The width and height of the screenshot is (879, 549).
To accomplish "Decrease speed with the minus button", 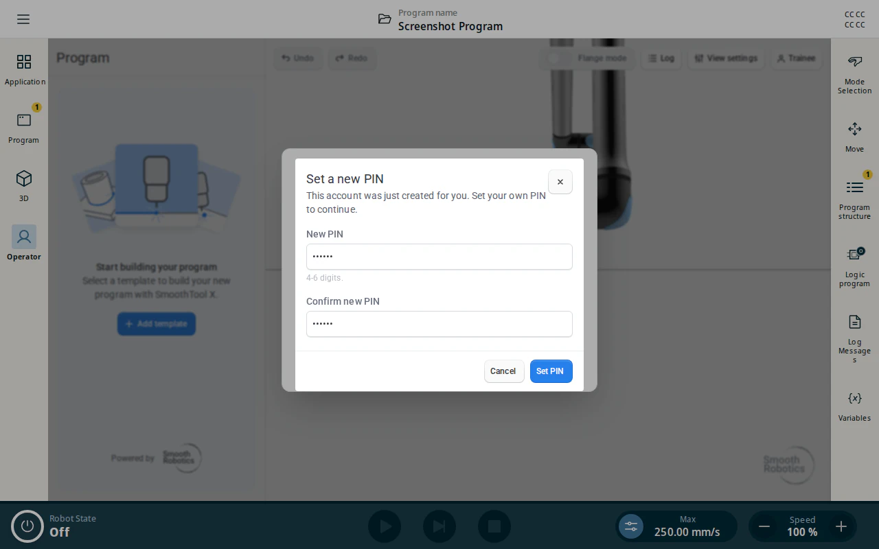I will [x=764, y=526].
